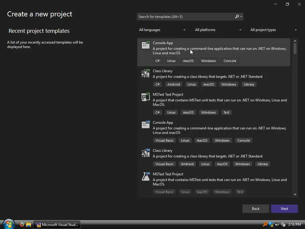Viewport: 305px width, 229px height.
Task: Click the Linux tag on VB Console App
Action: 185,140
